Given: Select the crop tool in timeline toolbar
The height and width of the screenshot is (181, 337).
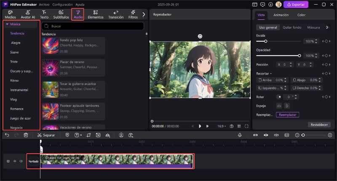Looking at the screenshot, I should tap(88, 135).
